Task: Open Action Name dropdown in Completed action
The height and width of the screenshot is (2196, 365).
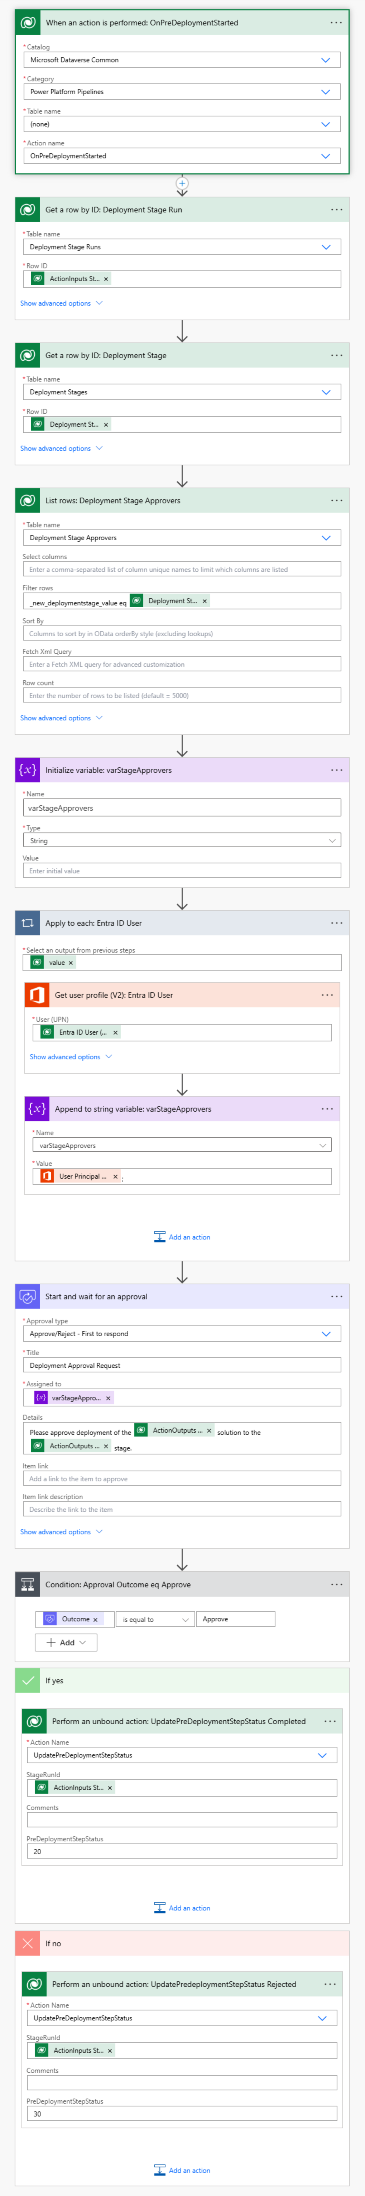Action: (x=182, y=1755)
